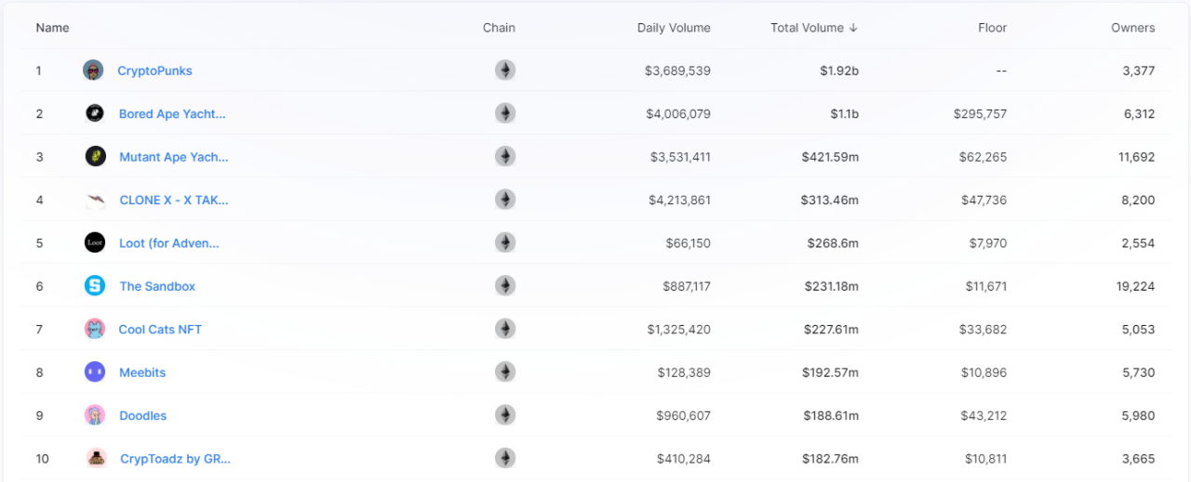
Task: Select daily volume value $3,689,539
Action: (x=677, y=71)
